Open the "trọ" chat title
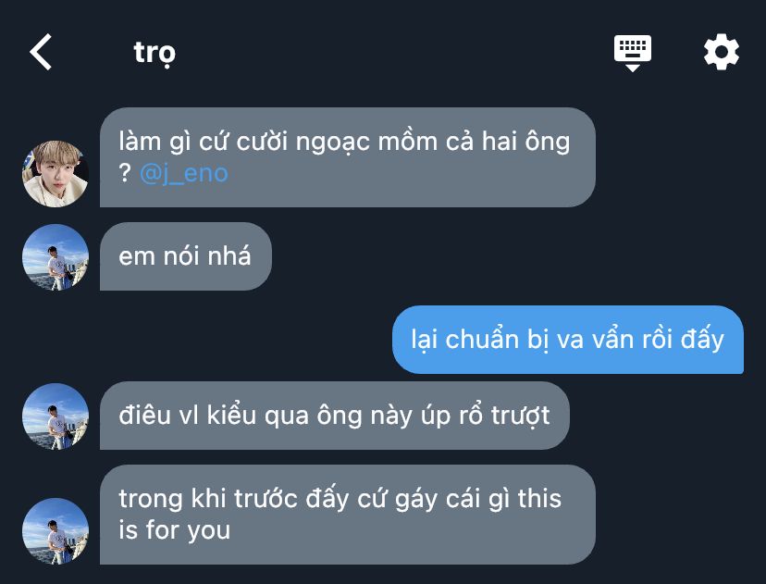This screenshot has width=766, height=584. click(x=154, y=53)
